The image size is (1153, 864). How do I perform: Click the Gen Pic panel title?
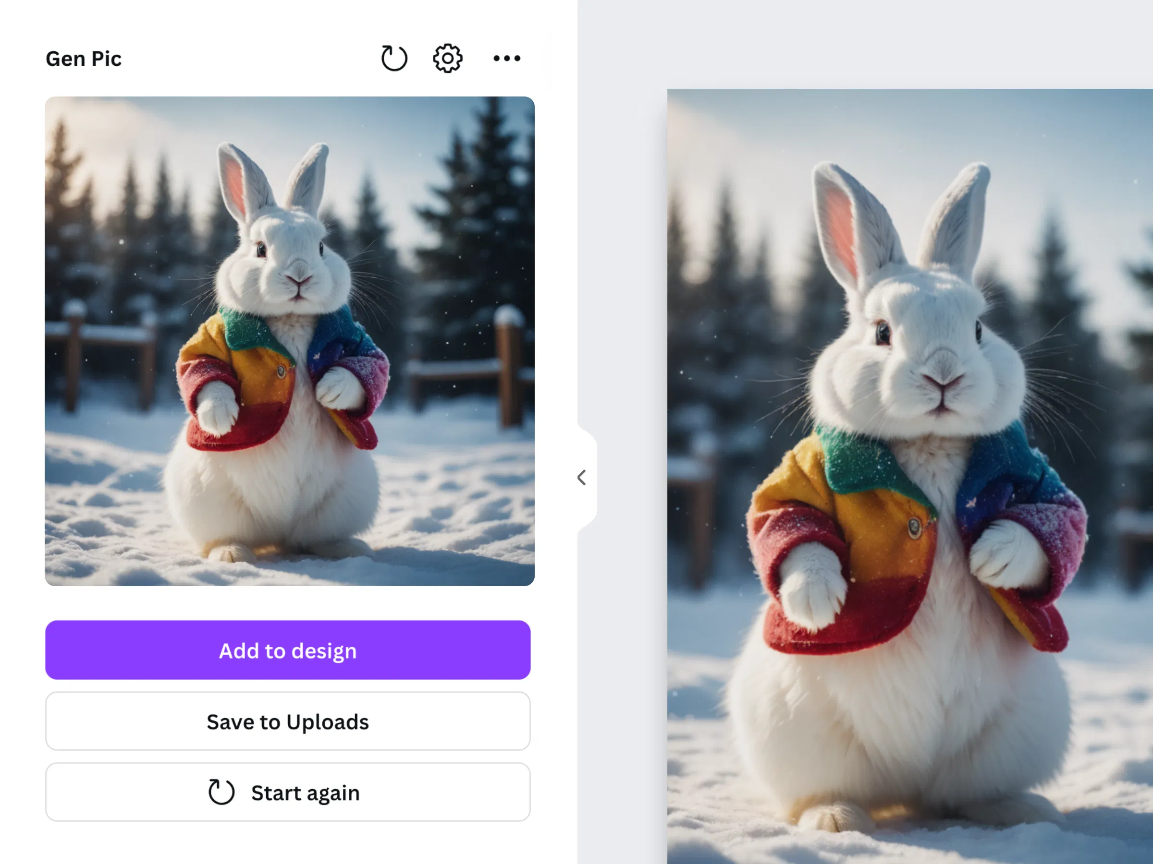coord(84,59)
